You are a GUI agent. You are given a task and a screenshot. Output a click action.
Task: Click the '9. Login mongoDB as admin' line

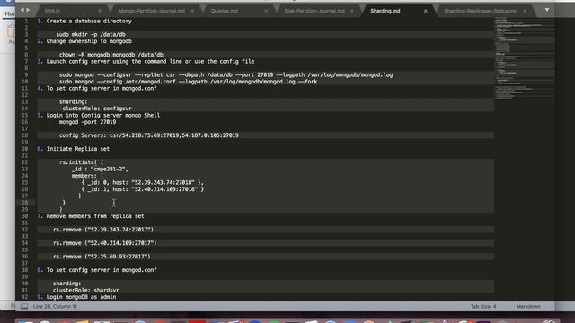pos(76,297)
